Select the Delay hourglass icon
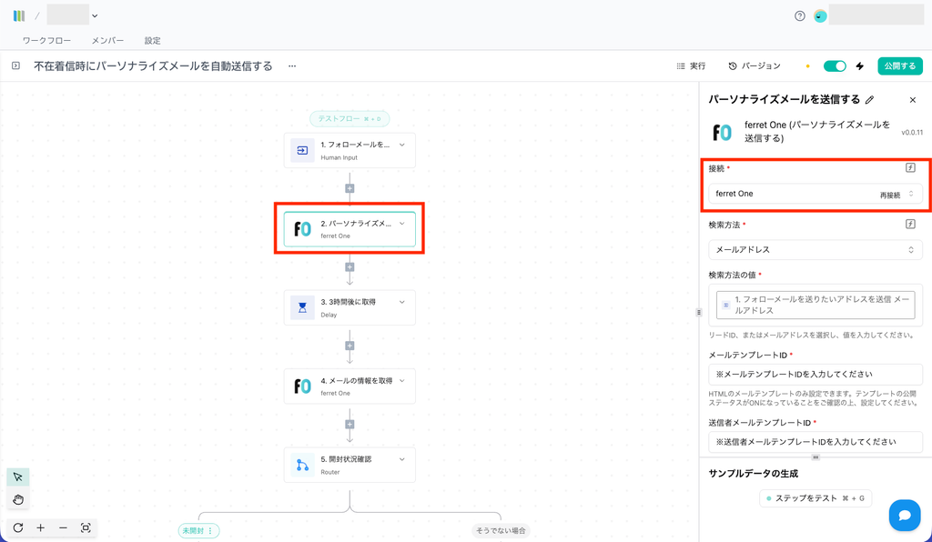 tap(302, 307)
